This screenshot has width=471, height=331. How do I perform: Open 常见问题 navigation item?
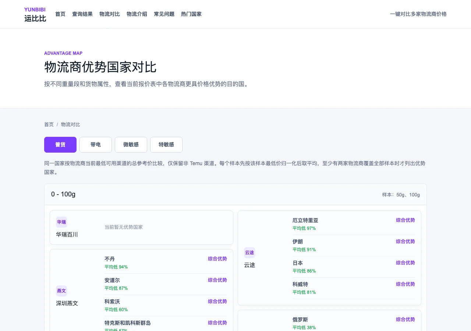164,14
